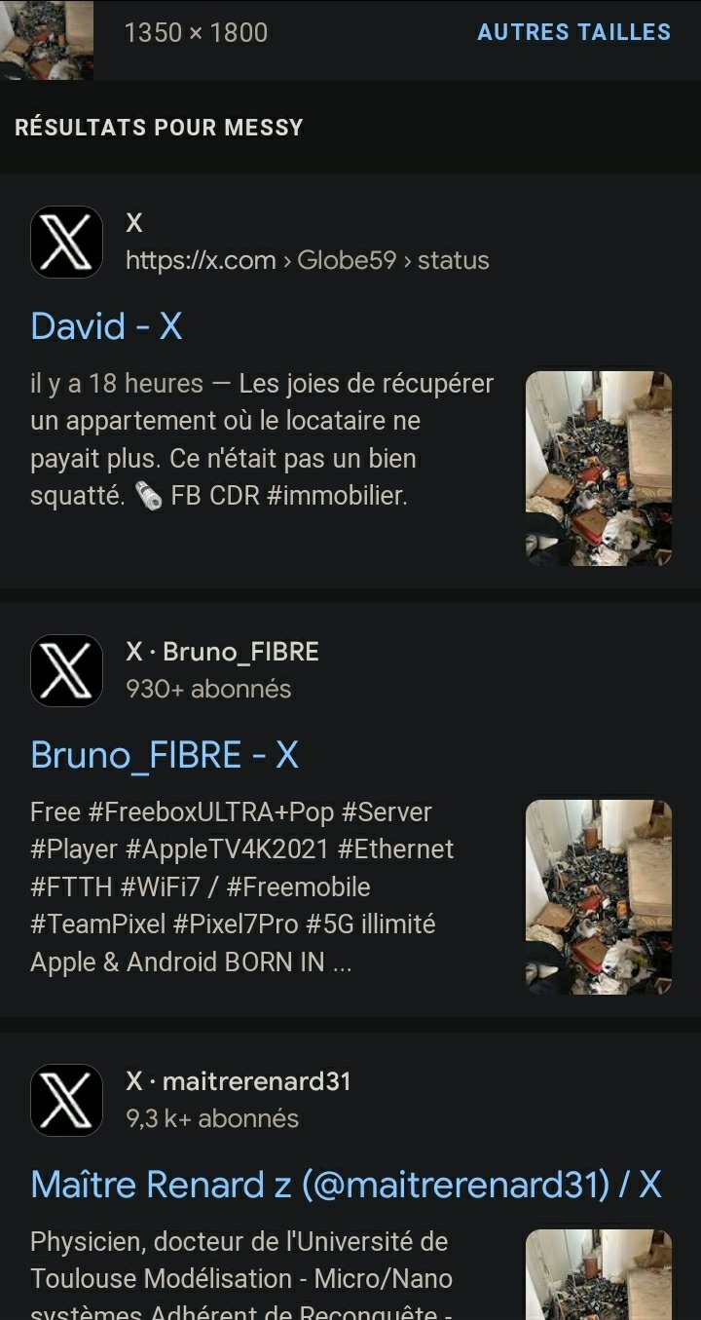The height and width of the screenshot is (1320, 701).
Task: Tap the X logo icon beside David result
Action: (66, 242)
